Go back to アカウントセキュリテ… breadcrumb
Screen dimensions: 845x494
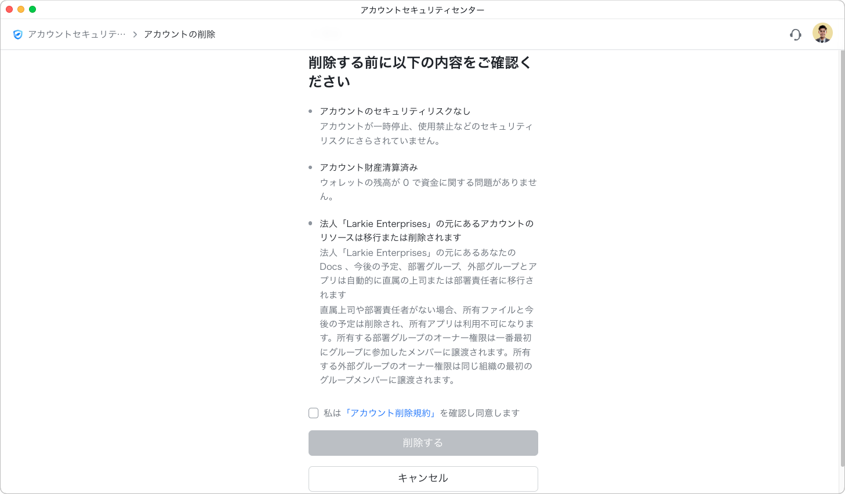pos(77,35)
